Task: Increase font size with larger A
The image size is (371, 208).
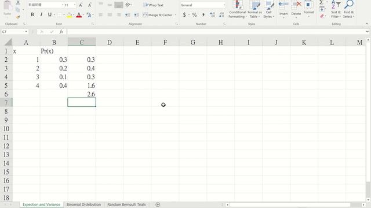Action: 81,5
